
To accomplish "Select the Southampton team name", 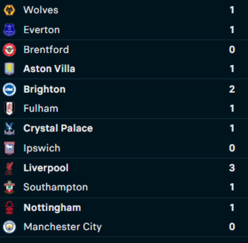I will (x=56, y=187).
